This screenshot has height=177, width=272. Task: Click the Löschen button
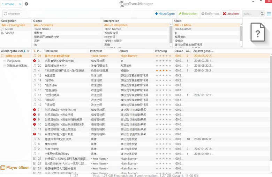click(231, 14)
